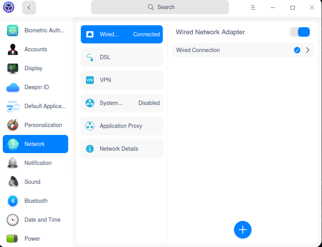Select the Network Details label
This screenshot has width=322, height=247.
119,149
